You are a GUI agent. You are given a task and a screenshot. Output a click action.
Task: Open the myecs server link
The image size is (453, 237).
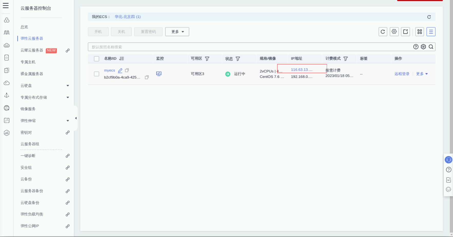[x=109, y=70]
